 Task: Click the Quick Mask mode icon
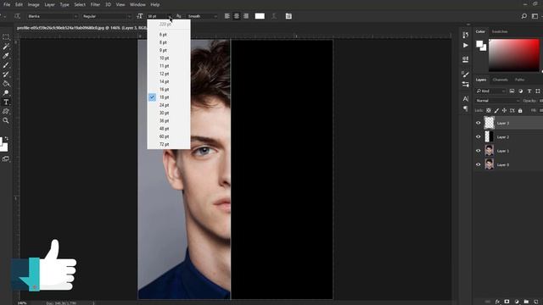[6, 158]
